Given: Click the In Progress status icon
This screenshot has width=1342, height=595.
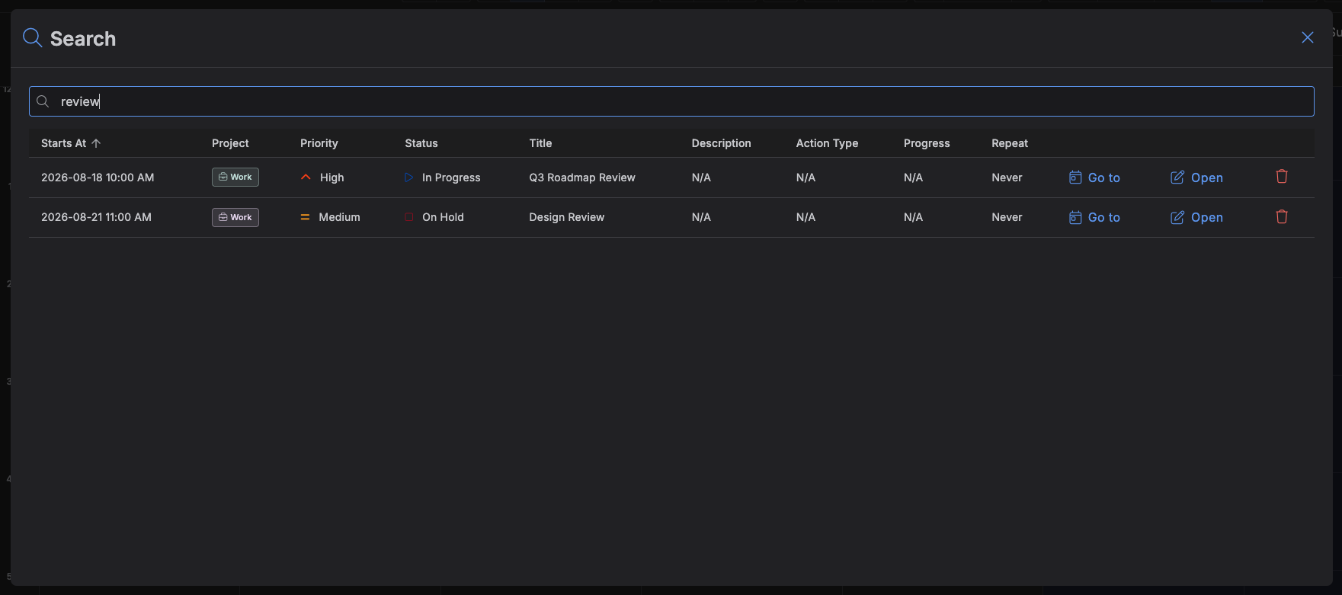Looking at the screenshot, I should tap(409, 178).
